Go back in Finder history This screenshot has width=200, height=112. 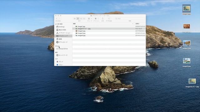pyautogui.click(x=57, y=19)
